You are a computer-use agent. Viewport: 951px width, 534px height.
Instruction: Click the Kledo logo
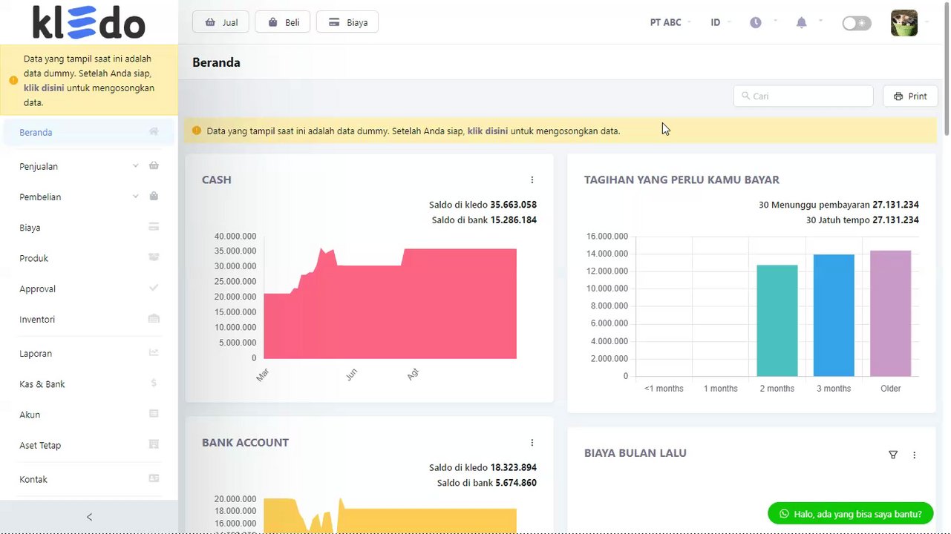click(89, 22)
